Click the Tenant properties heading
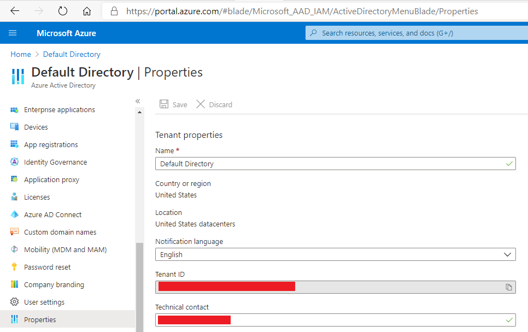 (x=189, y=135)
